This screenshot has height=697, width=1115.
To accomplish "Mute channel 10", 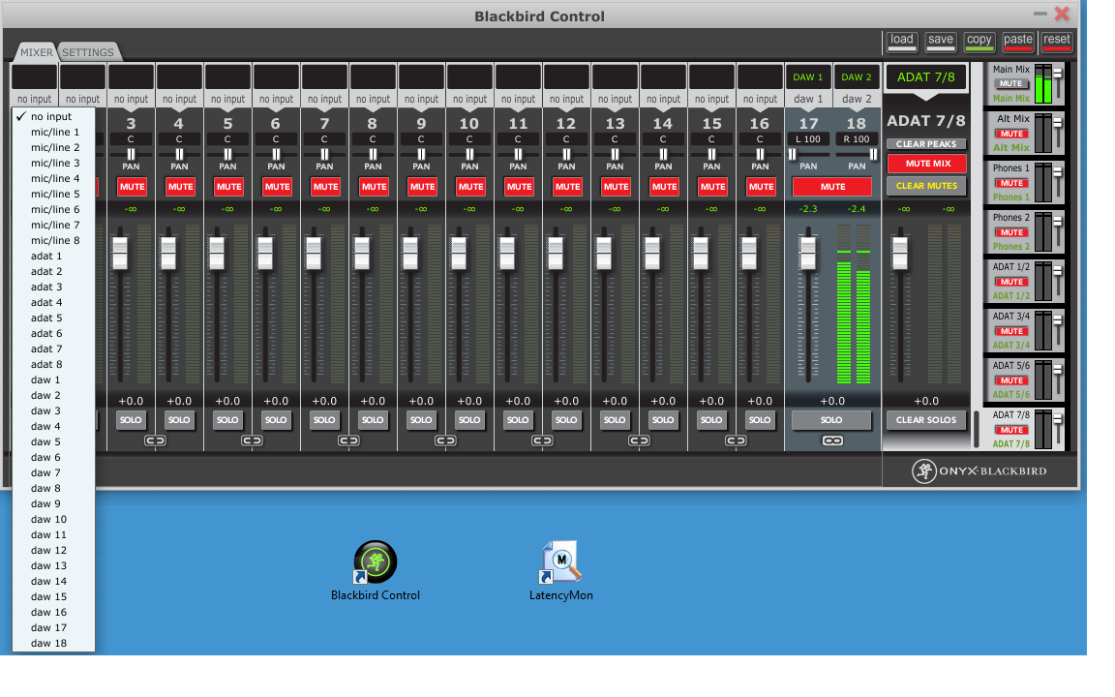I will (x=470, y=186).
